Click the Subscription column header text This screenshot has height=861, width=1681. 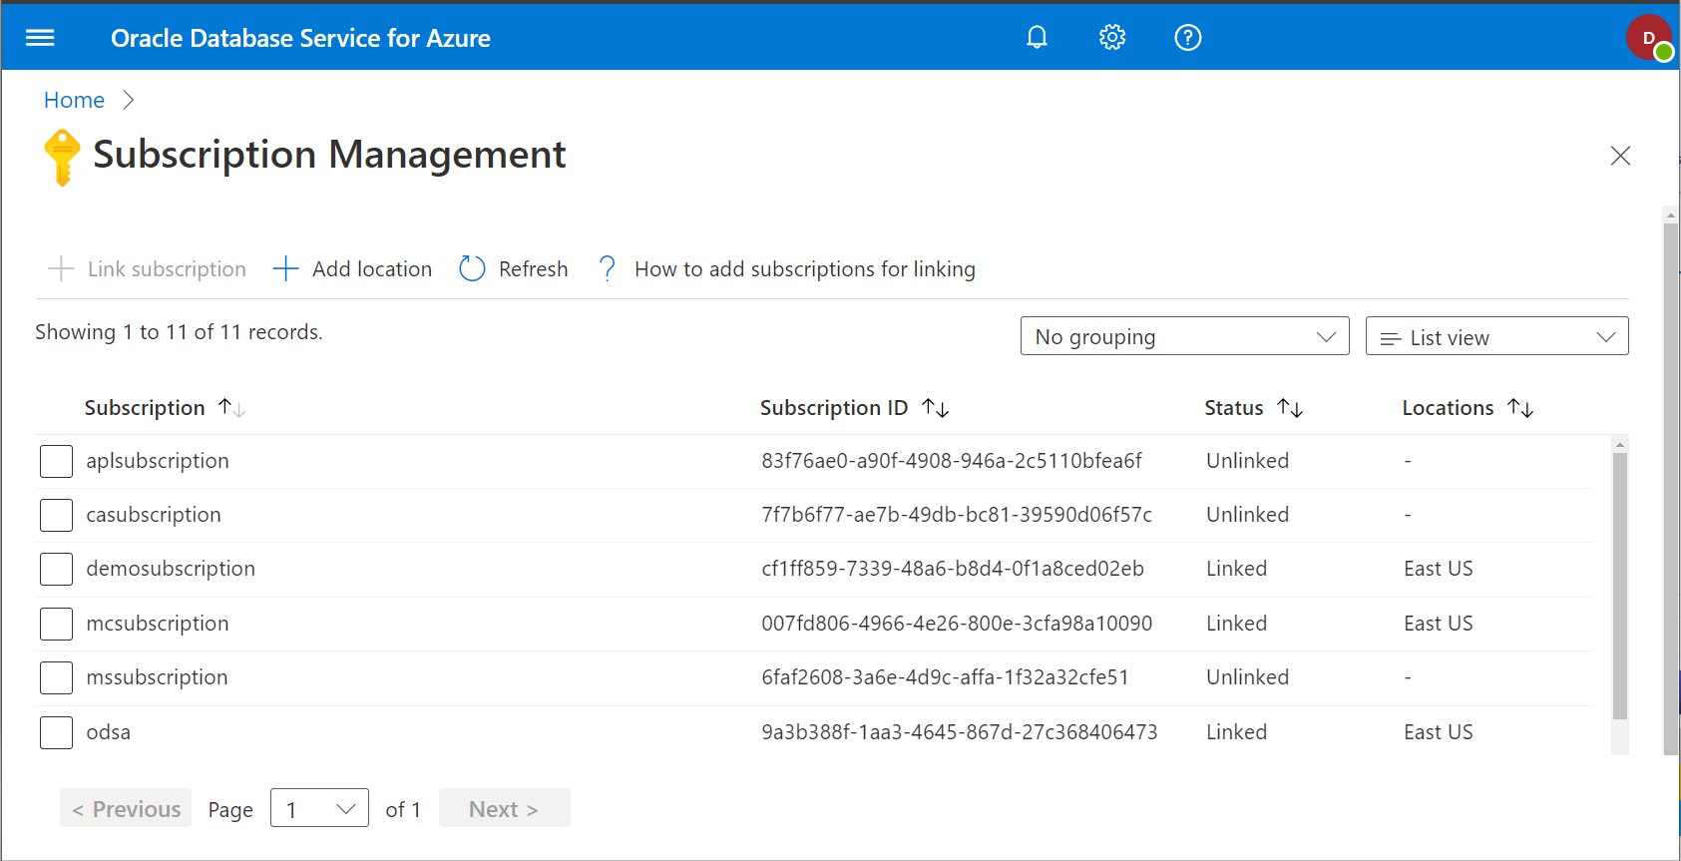(145, 408)
